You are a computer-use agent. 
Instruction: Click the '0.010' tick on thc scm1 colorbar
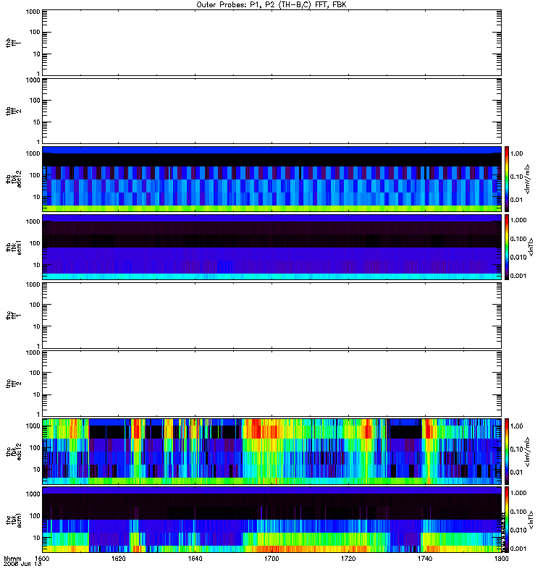[518, 531]
